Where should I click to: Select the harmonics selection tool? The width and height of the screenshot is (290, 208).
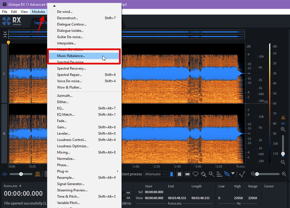click(219, 174)
